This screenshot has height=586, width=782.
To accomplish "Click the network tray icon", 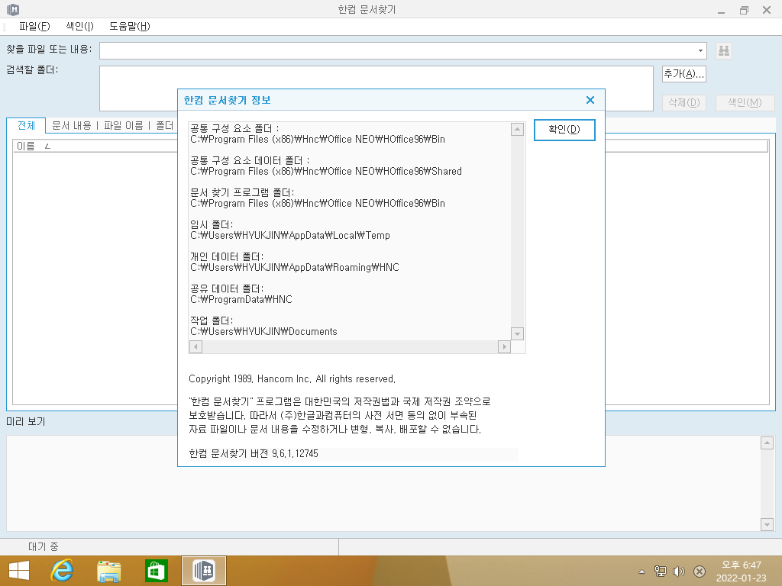I will pos(661,571).
